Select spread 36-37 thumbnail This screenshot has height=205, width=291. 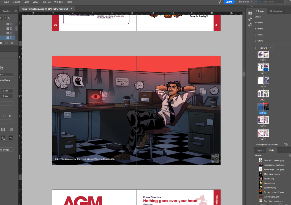(263, 133)
